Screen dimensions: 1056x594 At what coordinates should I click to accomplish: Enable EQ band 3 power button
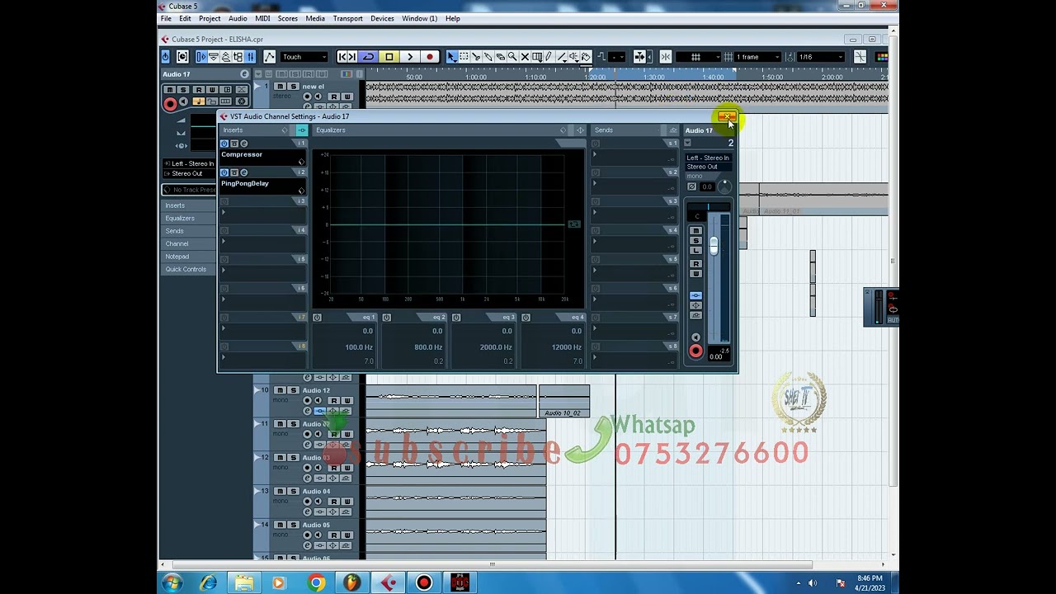[456, 318]
